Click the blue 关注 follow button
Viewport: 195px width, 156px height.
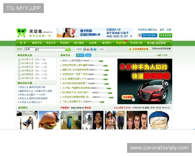point(80,55)
